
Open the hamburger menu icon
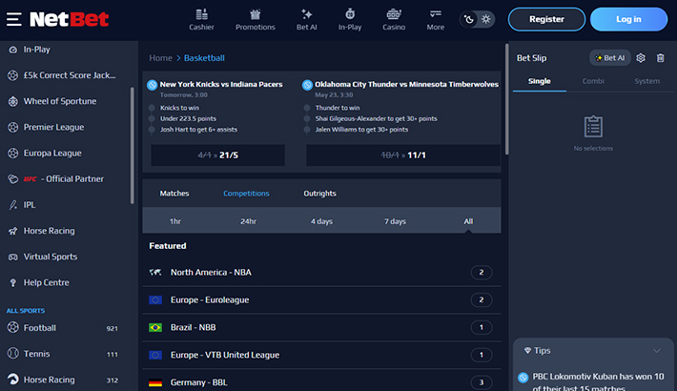[13, 19]
